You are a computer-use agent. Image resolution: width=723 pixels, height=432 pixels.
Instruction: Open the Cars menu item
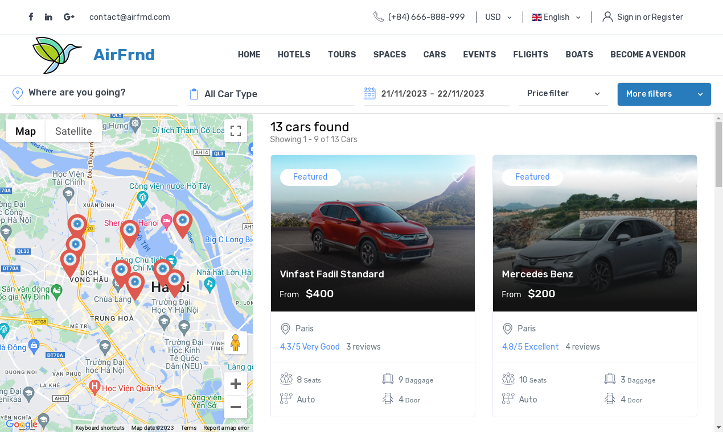435,55
